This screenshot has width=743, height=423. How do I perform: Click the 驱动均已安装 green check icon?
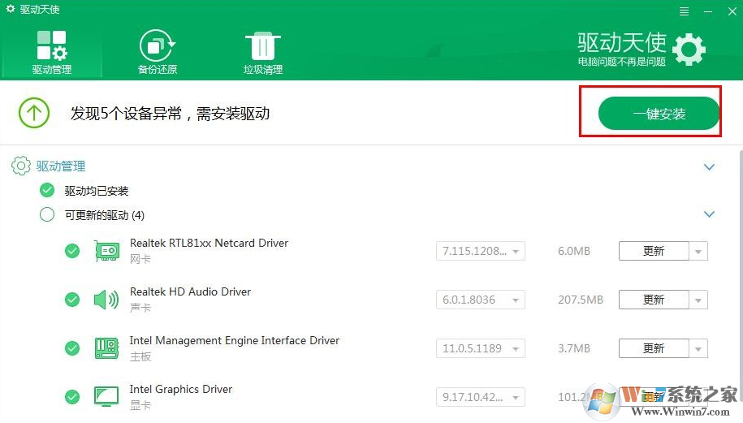pos(47,190)
